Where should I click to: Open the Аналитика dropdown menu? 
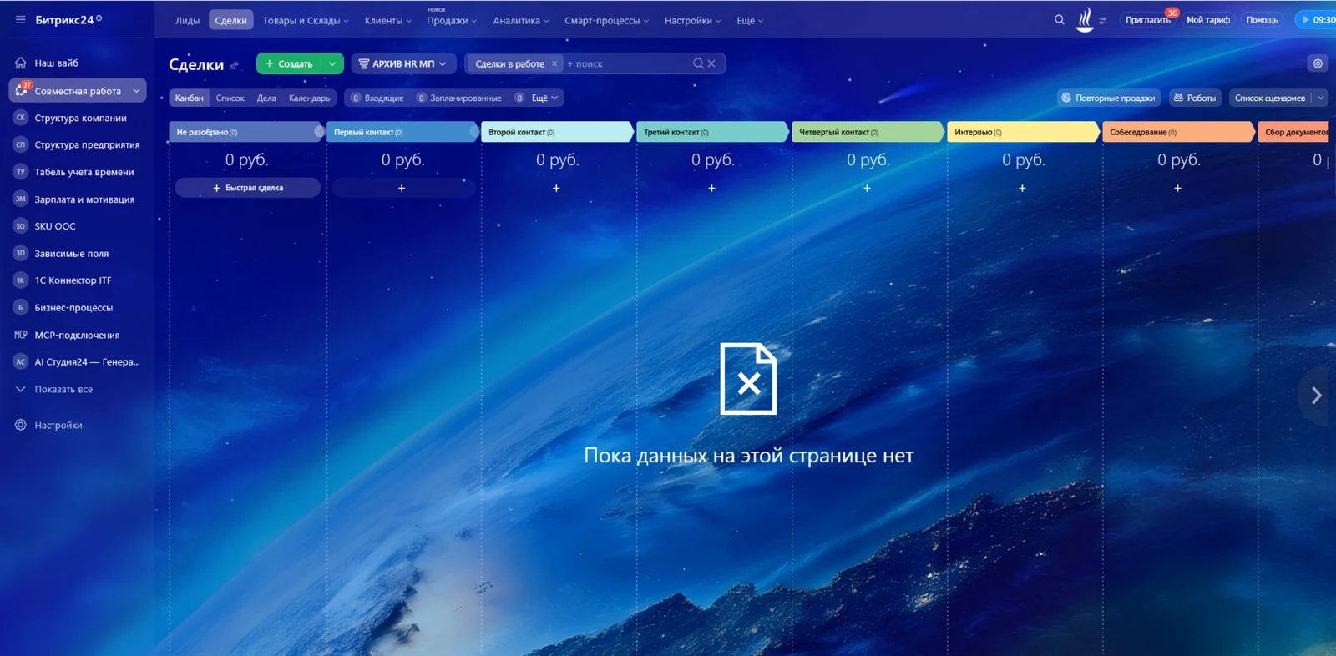(521, 20)
